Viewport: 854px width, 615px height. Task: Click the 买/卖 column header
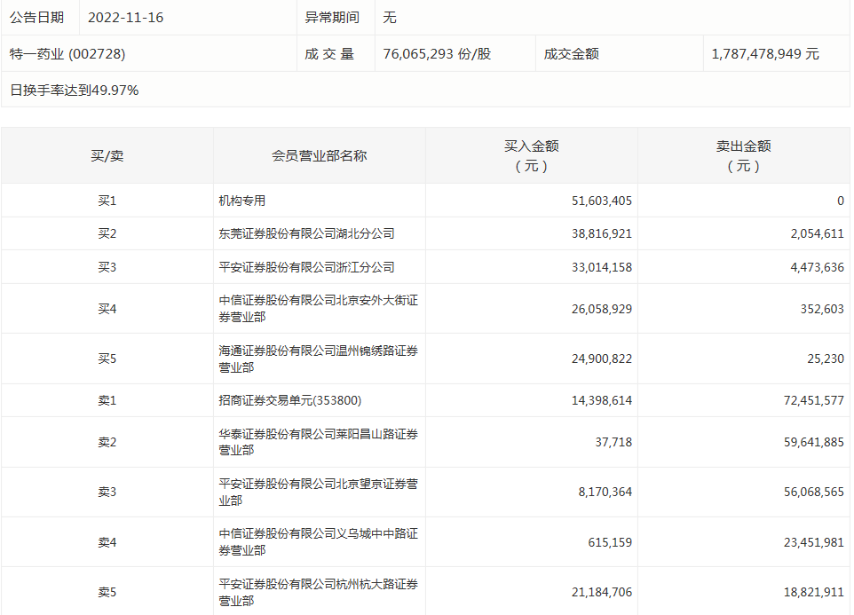tap(107, 156)
